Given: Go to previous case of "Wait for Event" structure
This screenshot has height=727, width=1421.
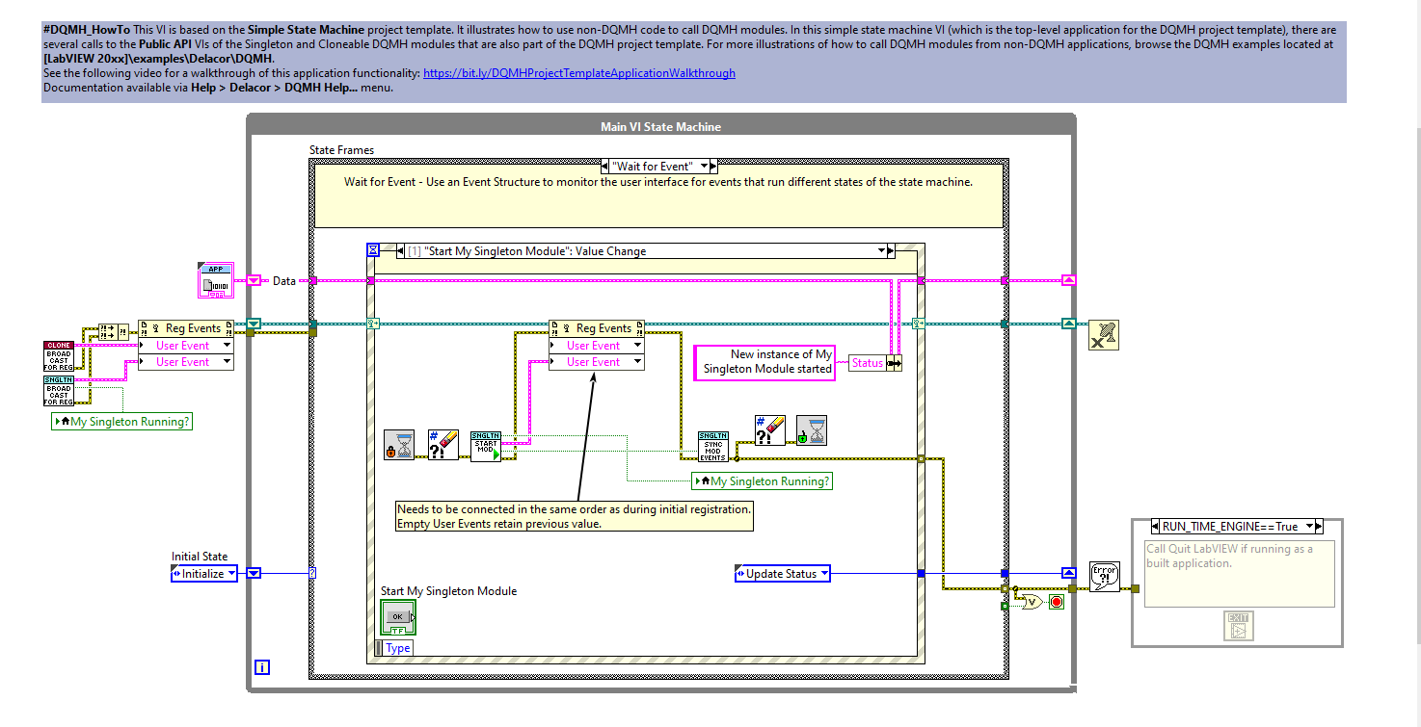Looking at the screenshot, I should click(x=606, y=166).
